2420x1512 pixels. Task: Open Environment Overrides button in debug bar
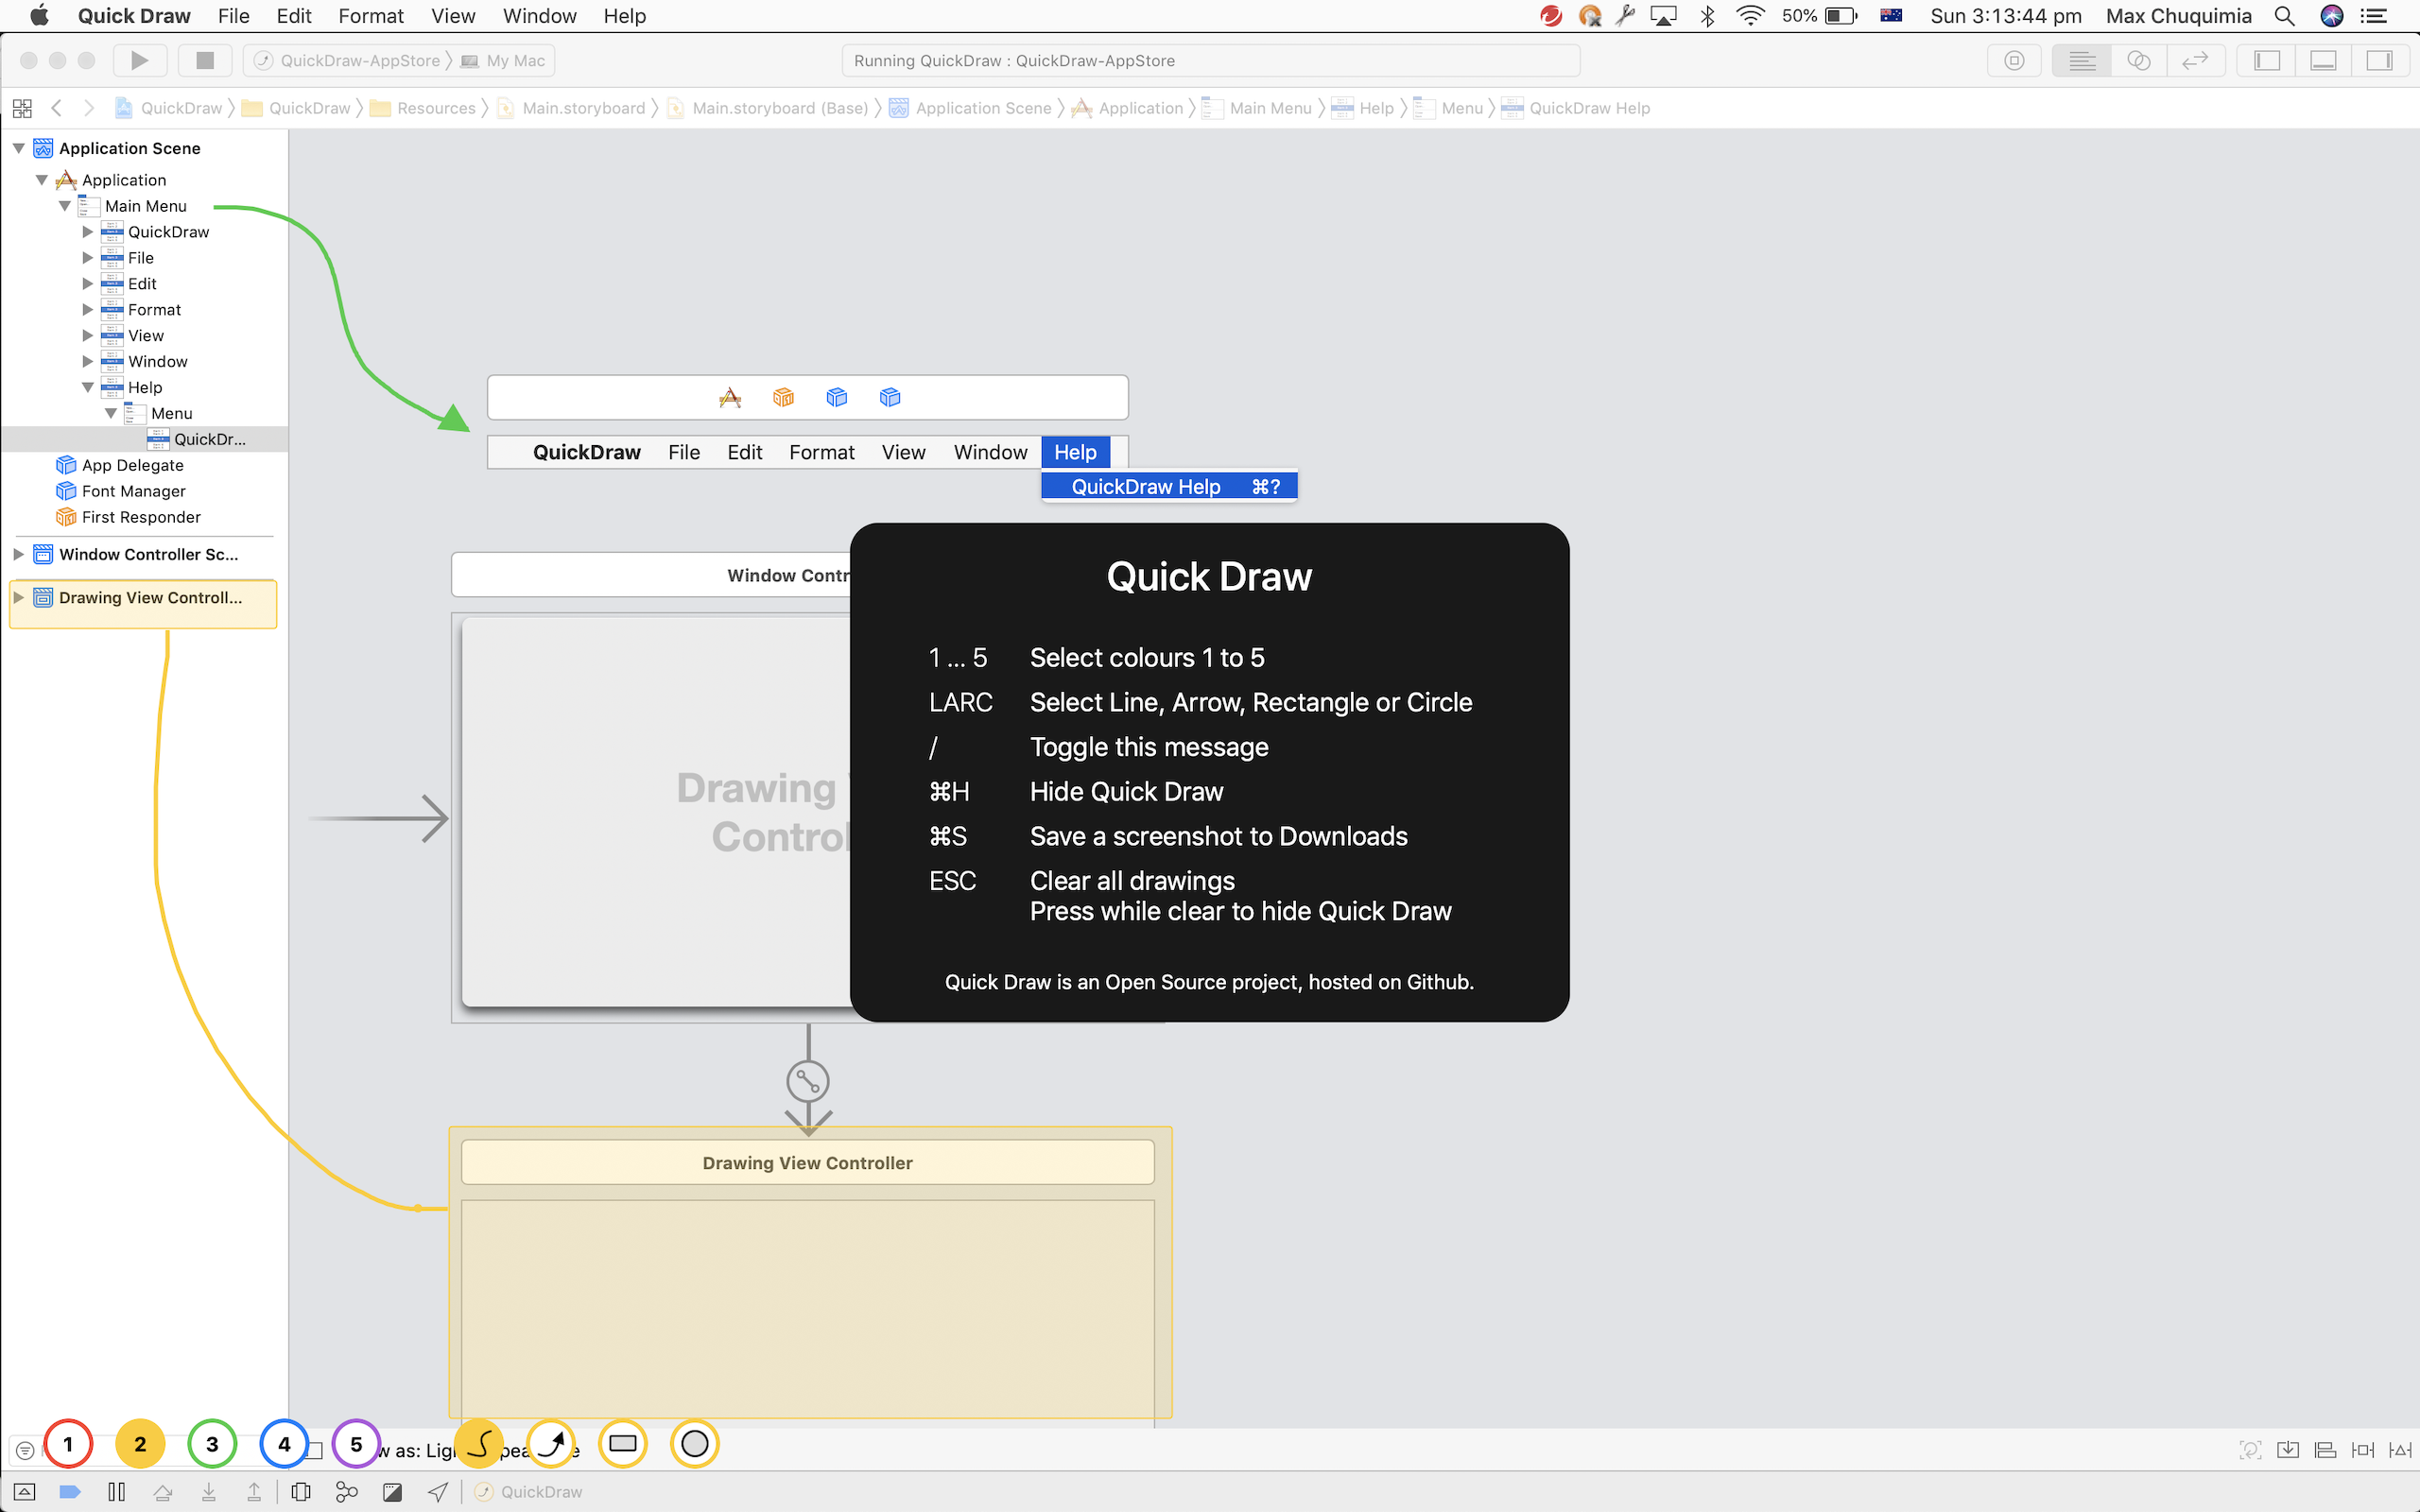[x=392, y=1492]
